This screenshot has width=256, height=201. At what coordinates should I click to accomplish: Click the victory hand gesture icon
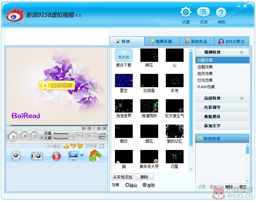pyautogui.click(x=80, y=146)
